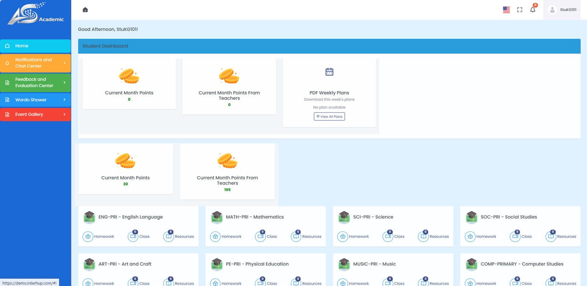The width and height of the screenshot is (587, 286).
Task: Open Event Gallery menu item
Action: (x=35, y=114)
